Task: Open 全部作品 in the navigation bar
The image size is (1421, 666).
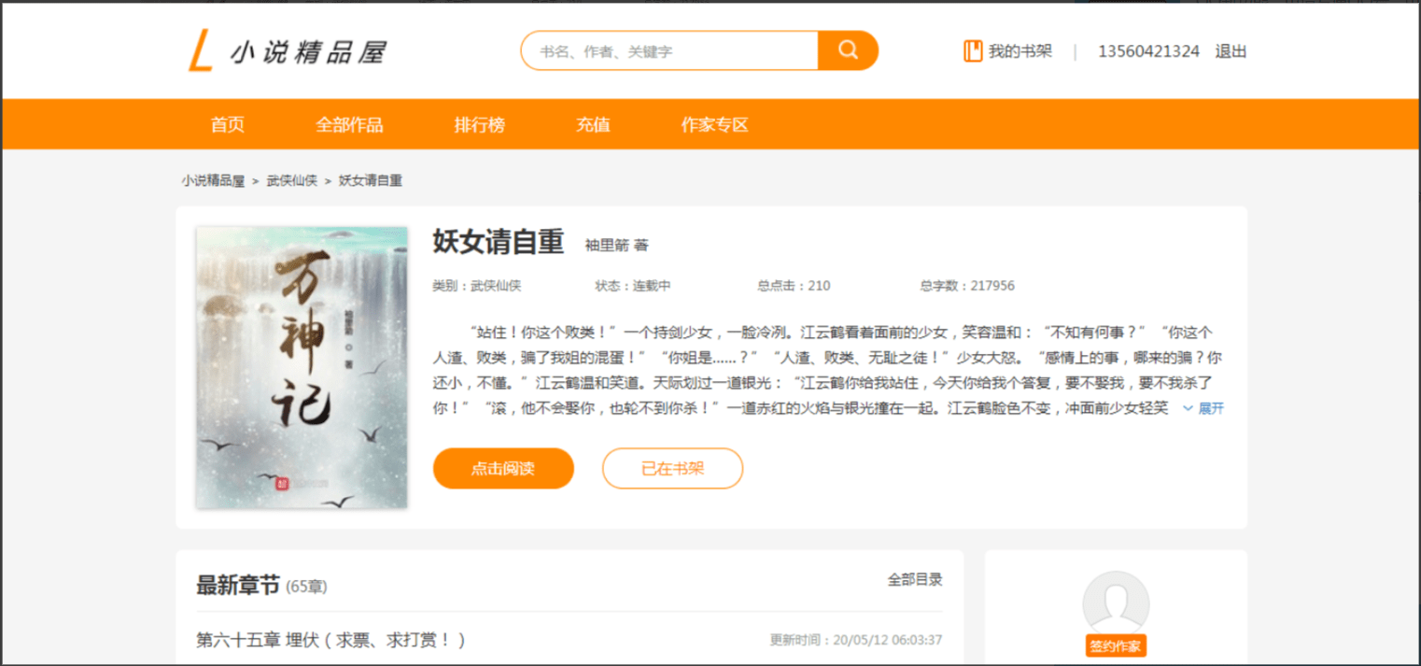Action: coord(349,124)
